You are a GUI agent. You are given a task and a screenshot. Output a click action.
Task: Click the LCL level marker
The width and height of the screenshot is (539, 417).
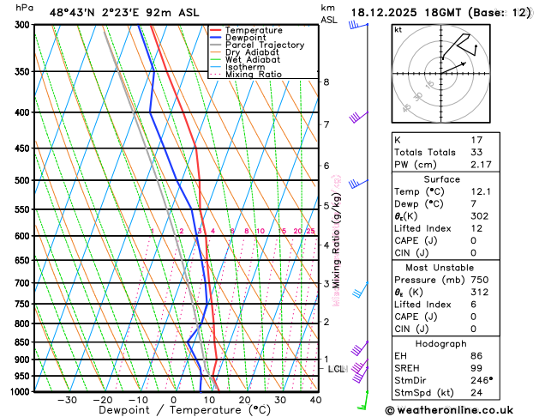pyautogui.click(x=336, y=369)
